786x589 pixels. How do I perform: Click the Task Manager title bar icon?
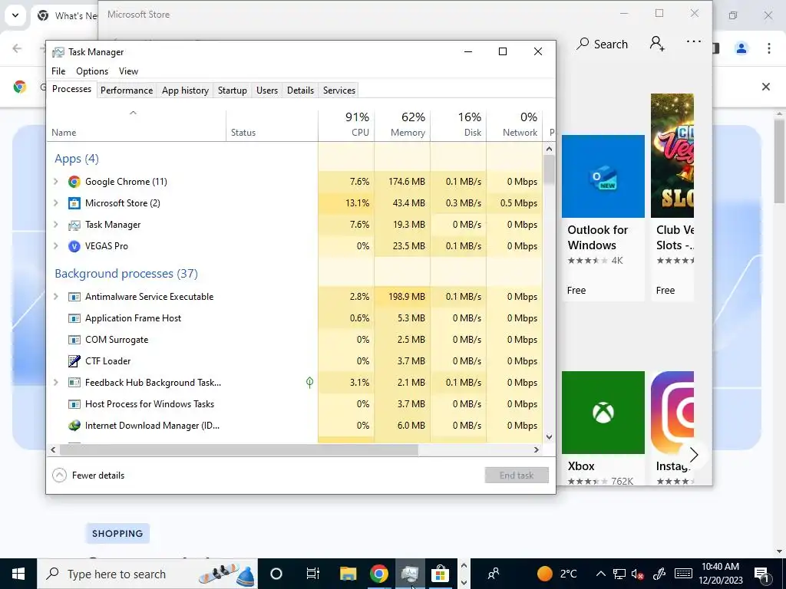click(58, 52)
